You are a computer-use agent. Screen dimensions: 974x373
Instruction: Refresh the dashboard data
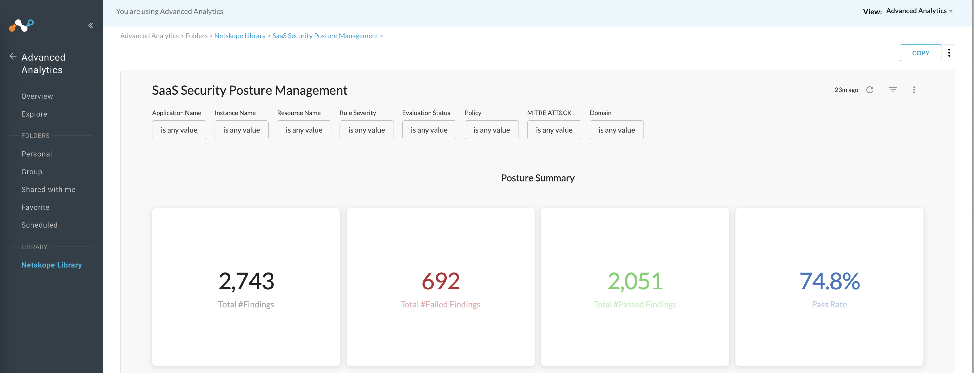pyautogui.click(x=870, y=90)
